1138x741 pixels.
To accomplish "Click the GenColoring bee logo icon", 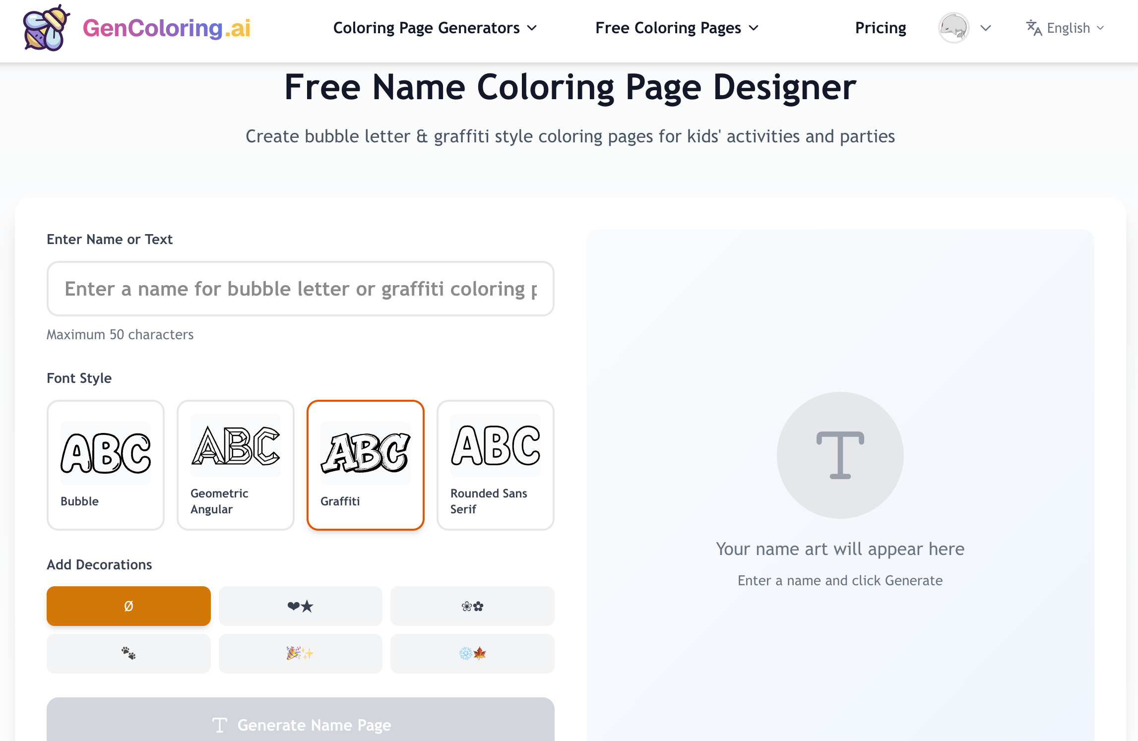I will coord(46,28).
